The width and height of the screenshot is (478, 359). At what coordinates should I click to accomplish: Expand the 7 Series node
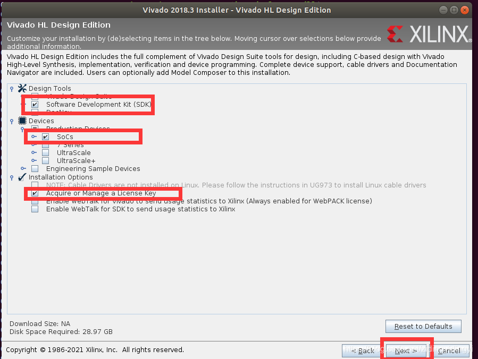[34, 144]
